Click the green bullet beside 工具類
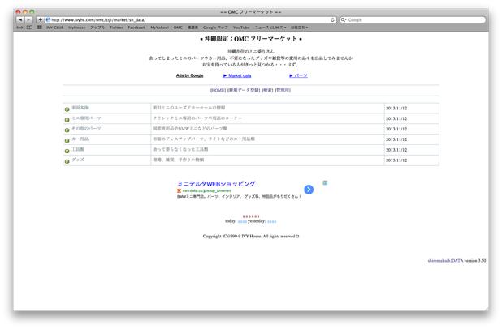Image resolution: width=502 pixels, height=329 pixels. [67, 151]
